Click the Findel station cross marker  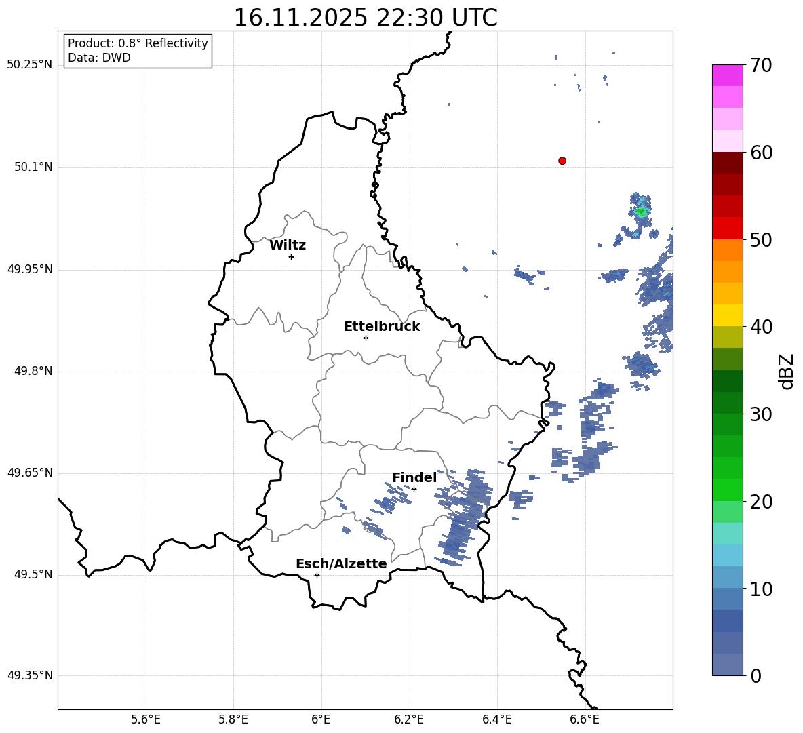[414, 489]
